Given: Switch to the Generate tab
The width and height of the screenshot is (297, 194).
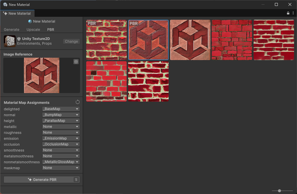Looking at the screenshot, I should 12,30.
